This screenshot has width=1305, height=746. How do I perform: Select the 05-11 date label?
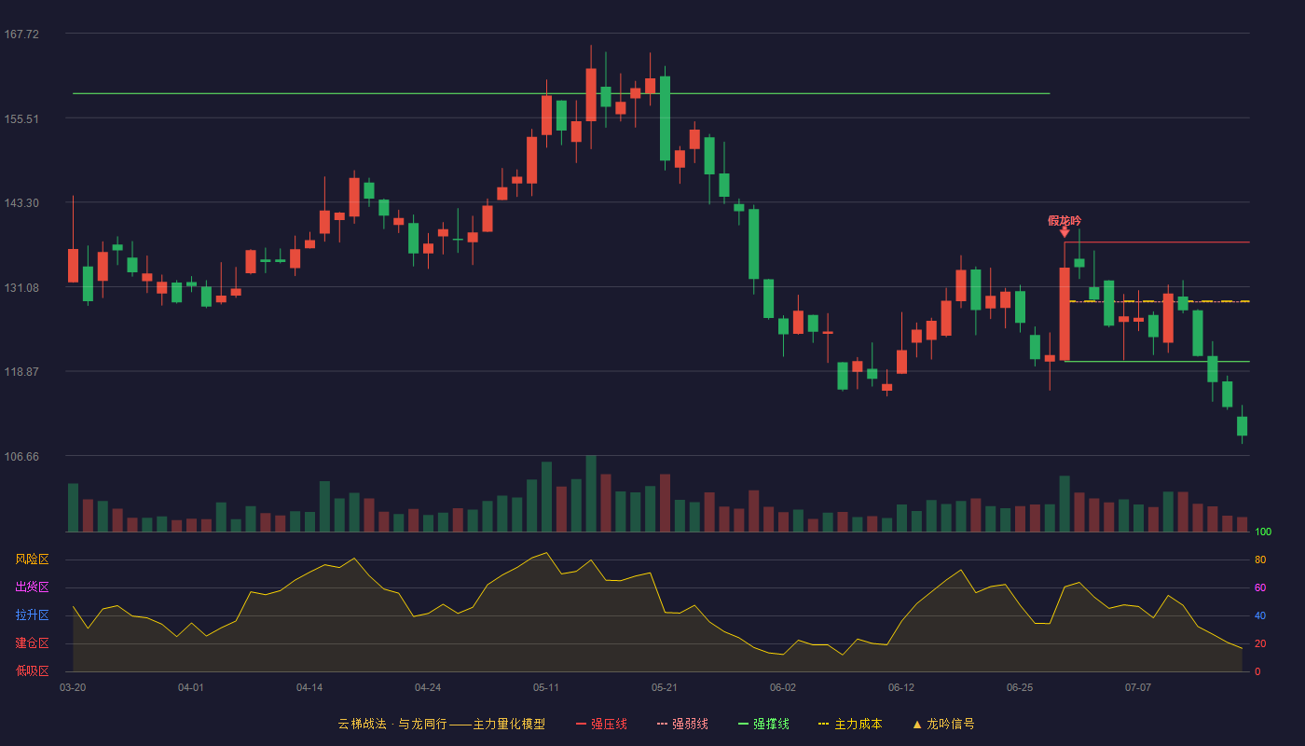click(546, 687)
